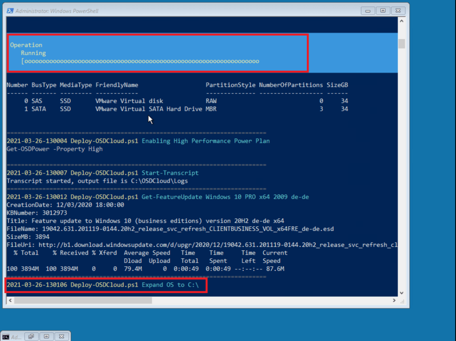Click the vertical scrollbar down arrow
The width and height of the screenshot is (456, 341).
pos(402,293)
